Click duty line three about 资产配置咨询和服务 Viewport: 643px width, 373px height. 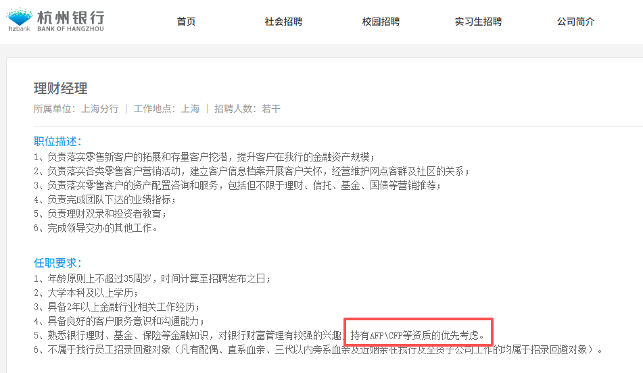[x=238, y=186]
